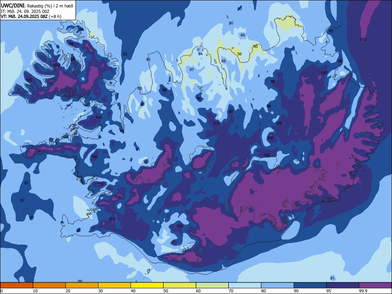
Task: Click the legend tick label '10'
Action: (x=35, y=291)
